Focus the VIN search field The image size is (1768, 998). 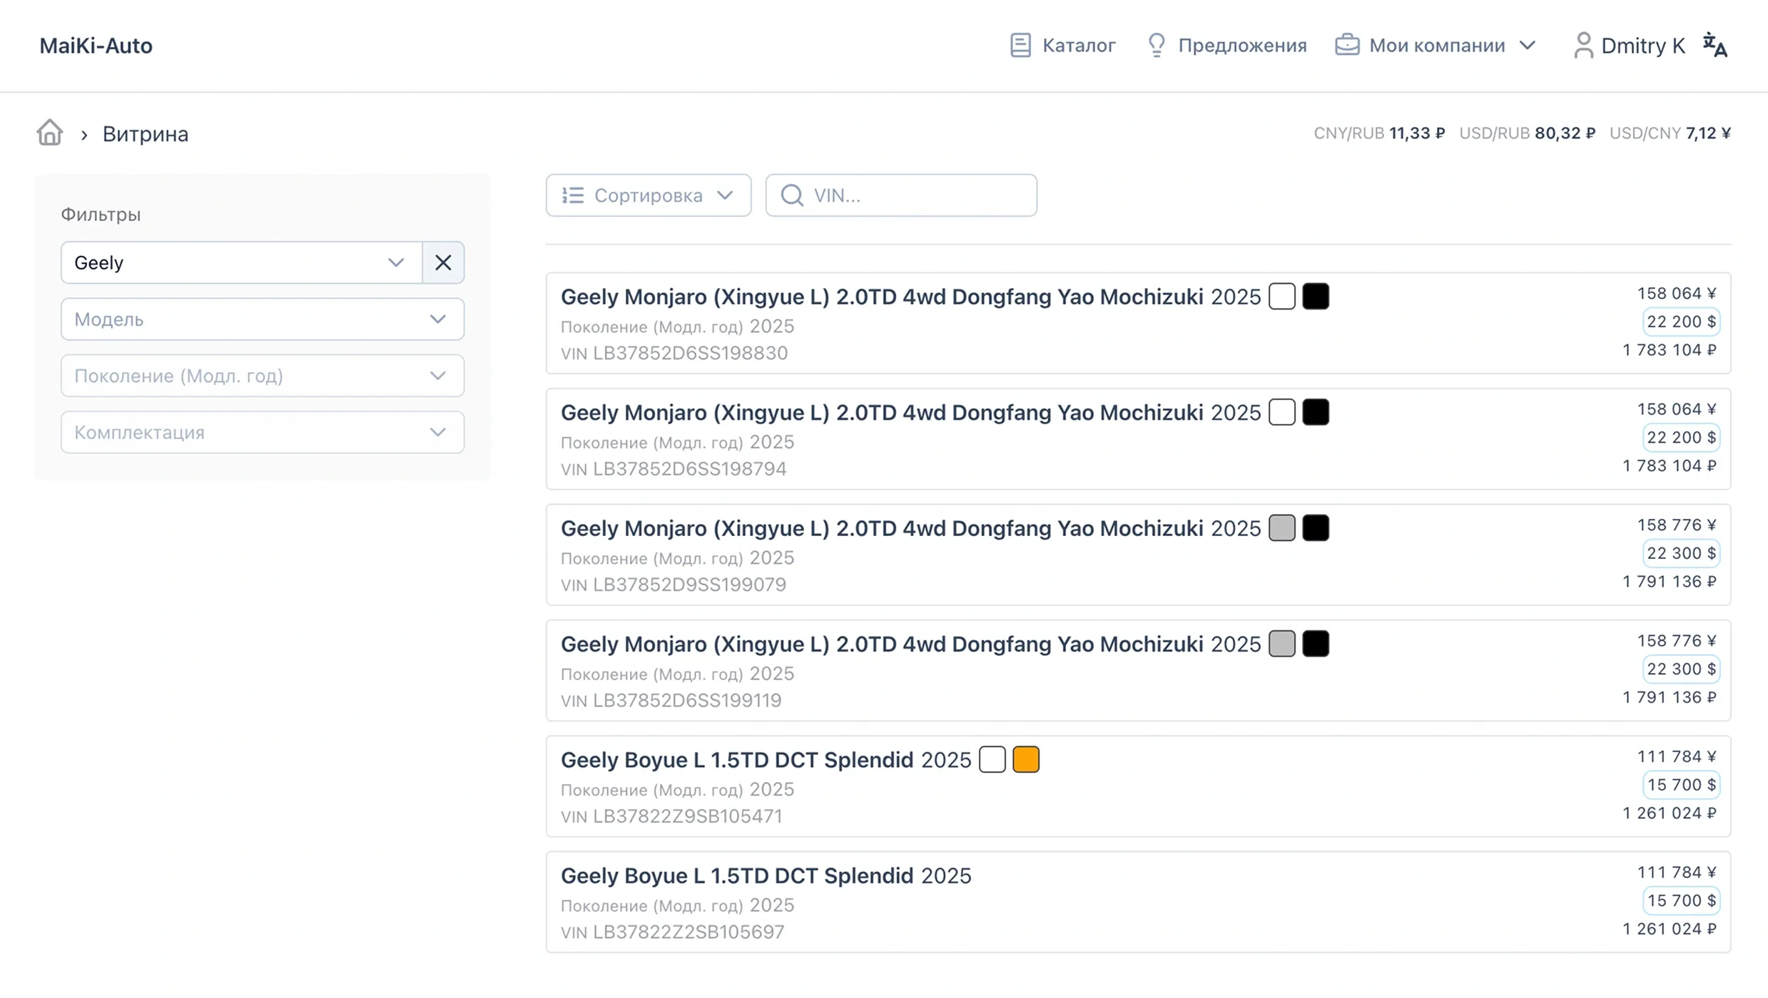[920, 195]
